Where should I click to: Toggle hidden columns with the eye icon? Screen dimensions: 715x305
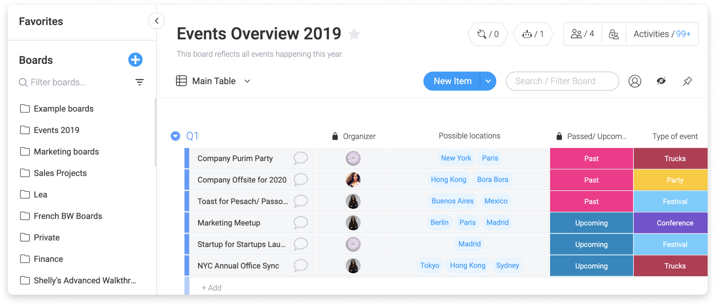tap(661, 81)
